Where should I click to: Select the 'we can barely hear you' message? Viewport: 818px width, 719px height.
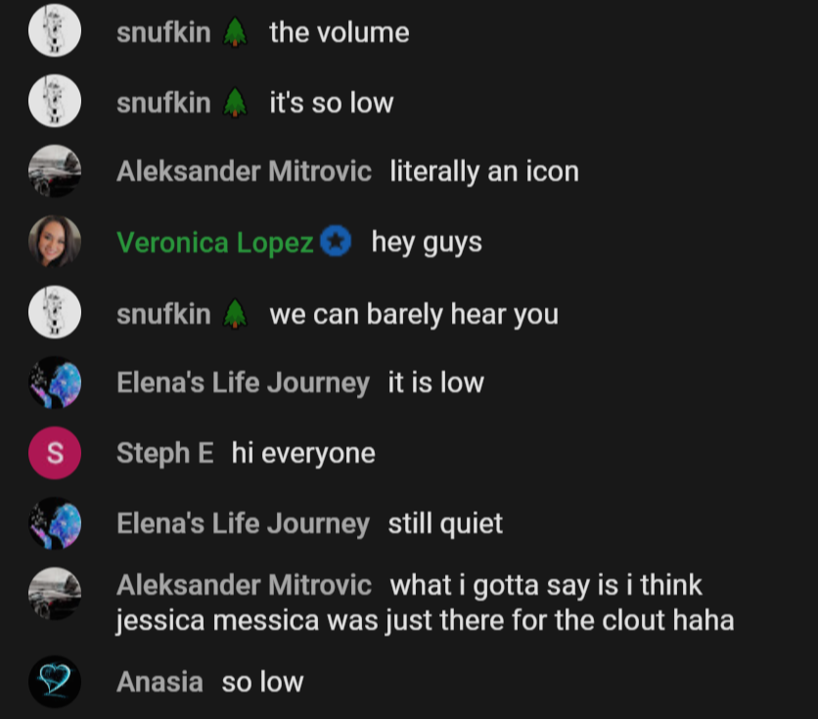(x=414, y=314)
